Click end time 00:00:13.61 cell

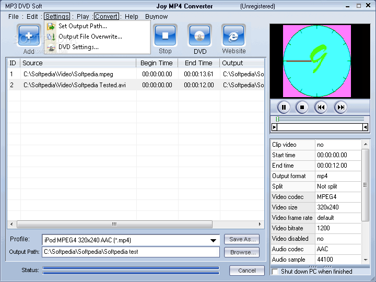pos(199,74)
